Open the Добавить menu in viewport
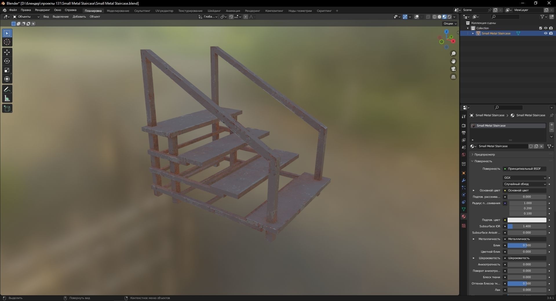This screenshot has height=301, width=556. click(79, 17)
